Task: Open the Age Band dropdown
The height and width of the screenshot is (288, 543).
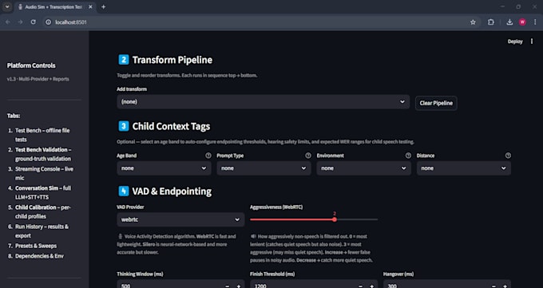Action: (164, 168)
